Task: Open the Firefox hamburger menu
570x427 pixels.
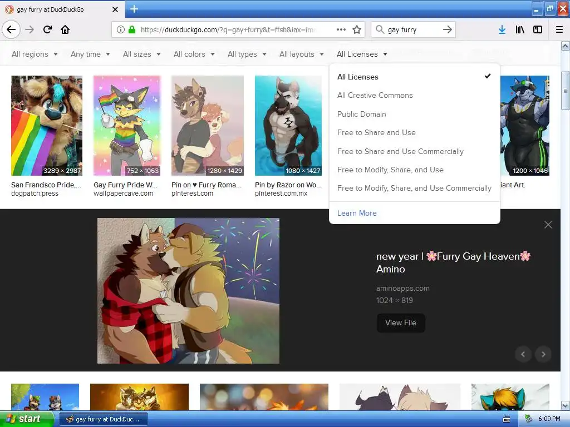Action: tap(559, 30)
